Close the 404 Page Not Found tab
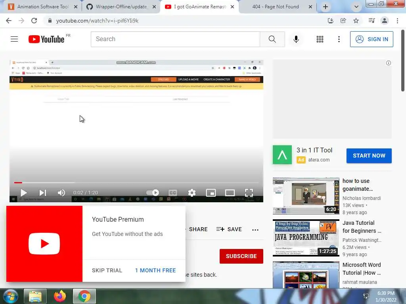 (x=310, y=7)
